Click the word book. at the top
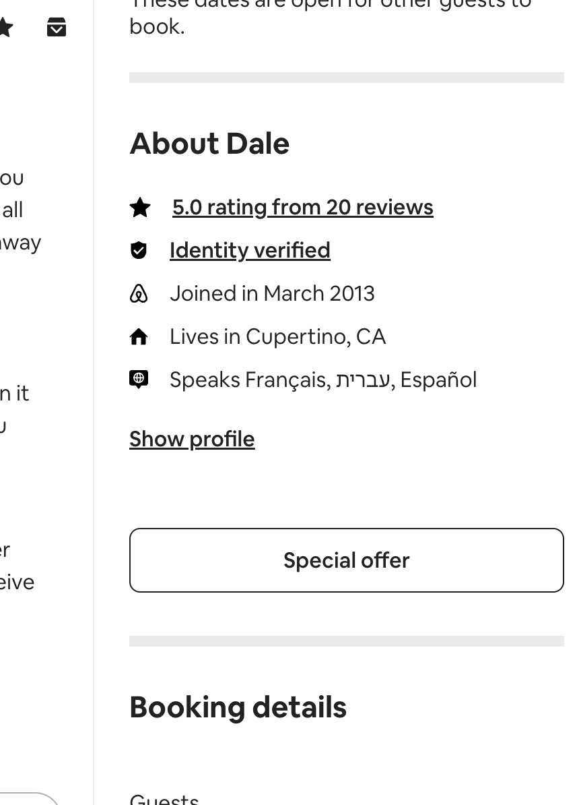This screenshot has height=805, width=579. 157,27
